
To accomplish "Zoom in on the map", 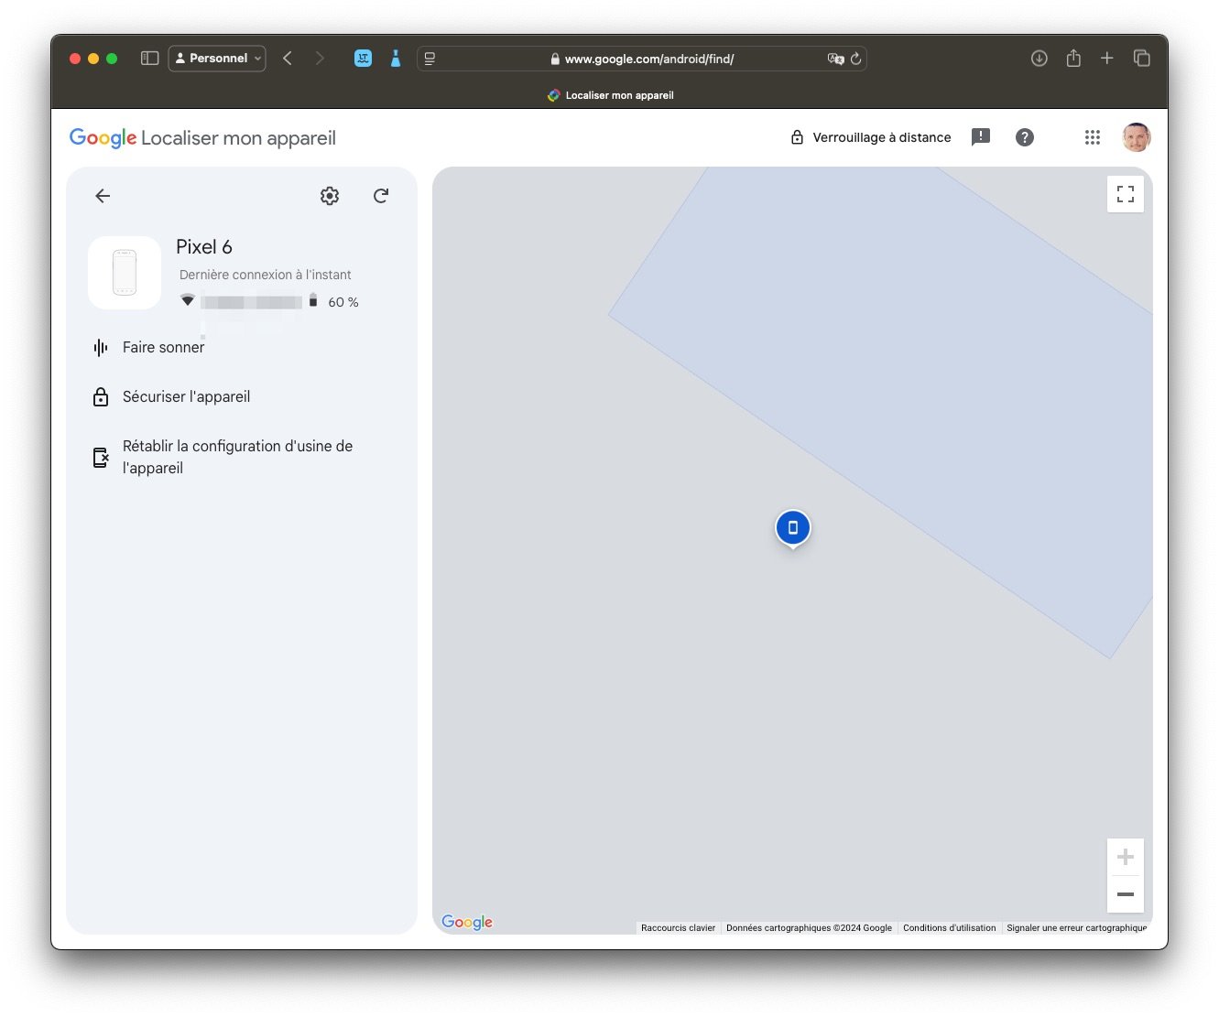I will [1126, 857].
